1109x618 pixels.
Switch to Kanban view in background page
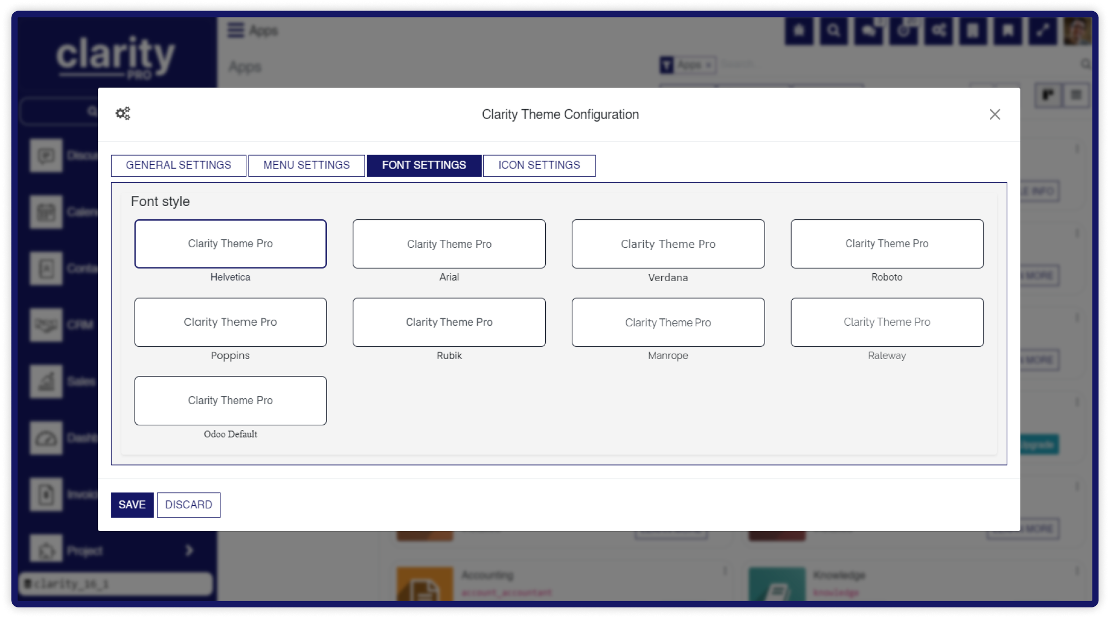(1048, 95)
